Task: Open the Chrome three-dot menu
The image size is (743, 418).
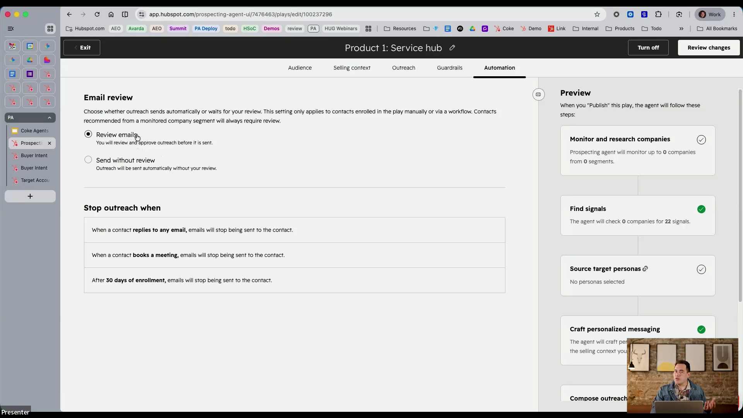Action: [734, 14]
